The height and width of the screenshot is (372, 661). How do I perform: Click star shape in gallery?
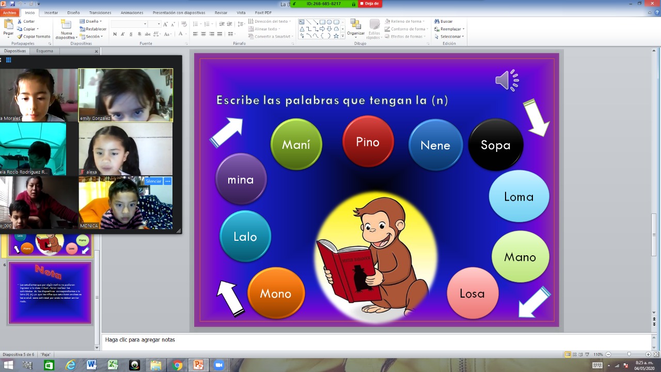336,36
